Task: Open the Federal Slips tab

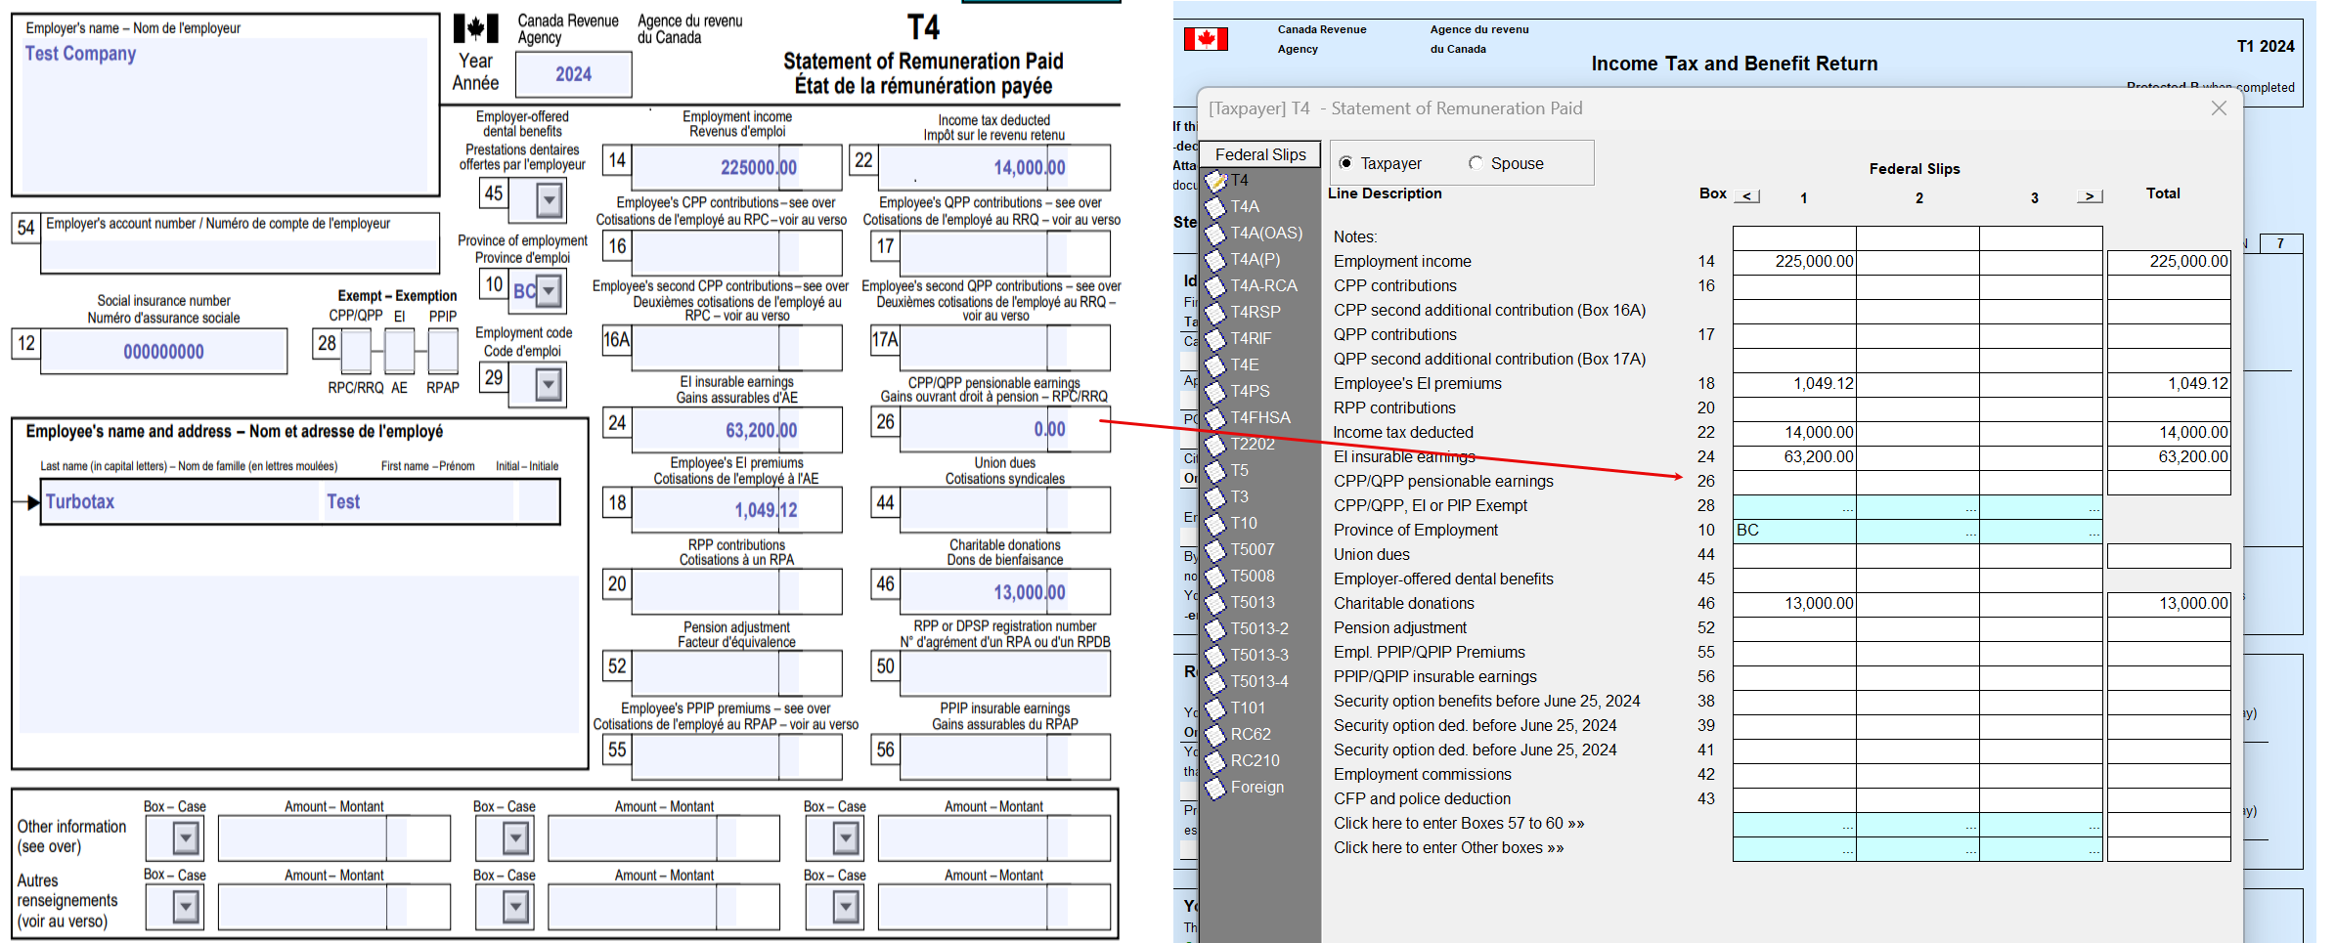Action: [x=1260, y=154]
